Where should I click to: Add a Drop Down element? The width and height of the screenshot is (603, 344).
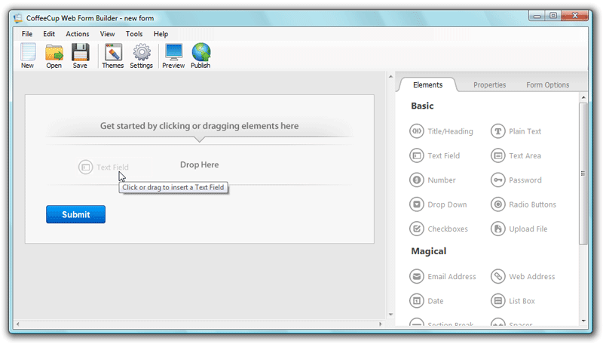coord(438,204)
